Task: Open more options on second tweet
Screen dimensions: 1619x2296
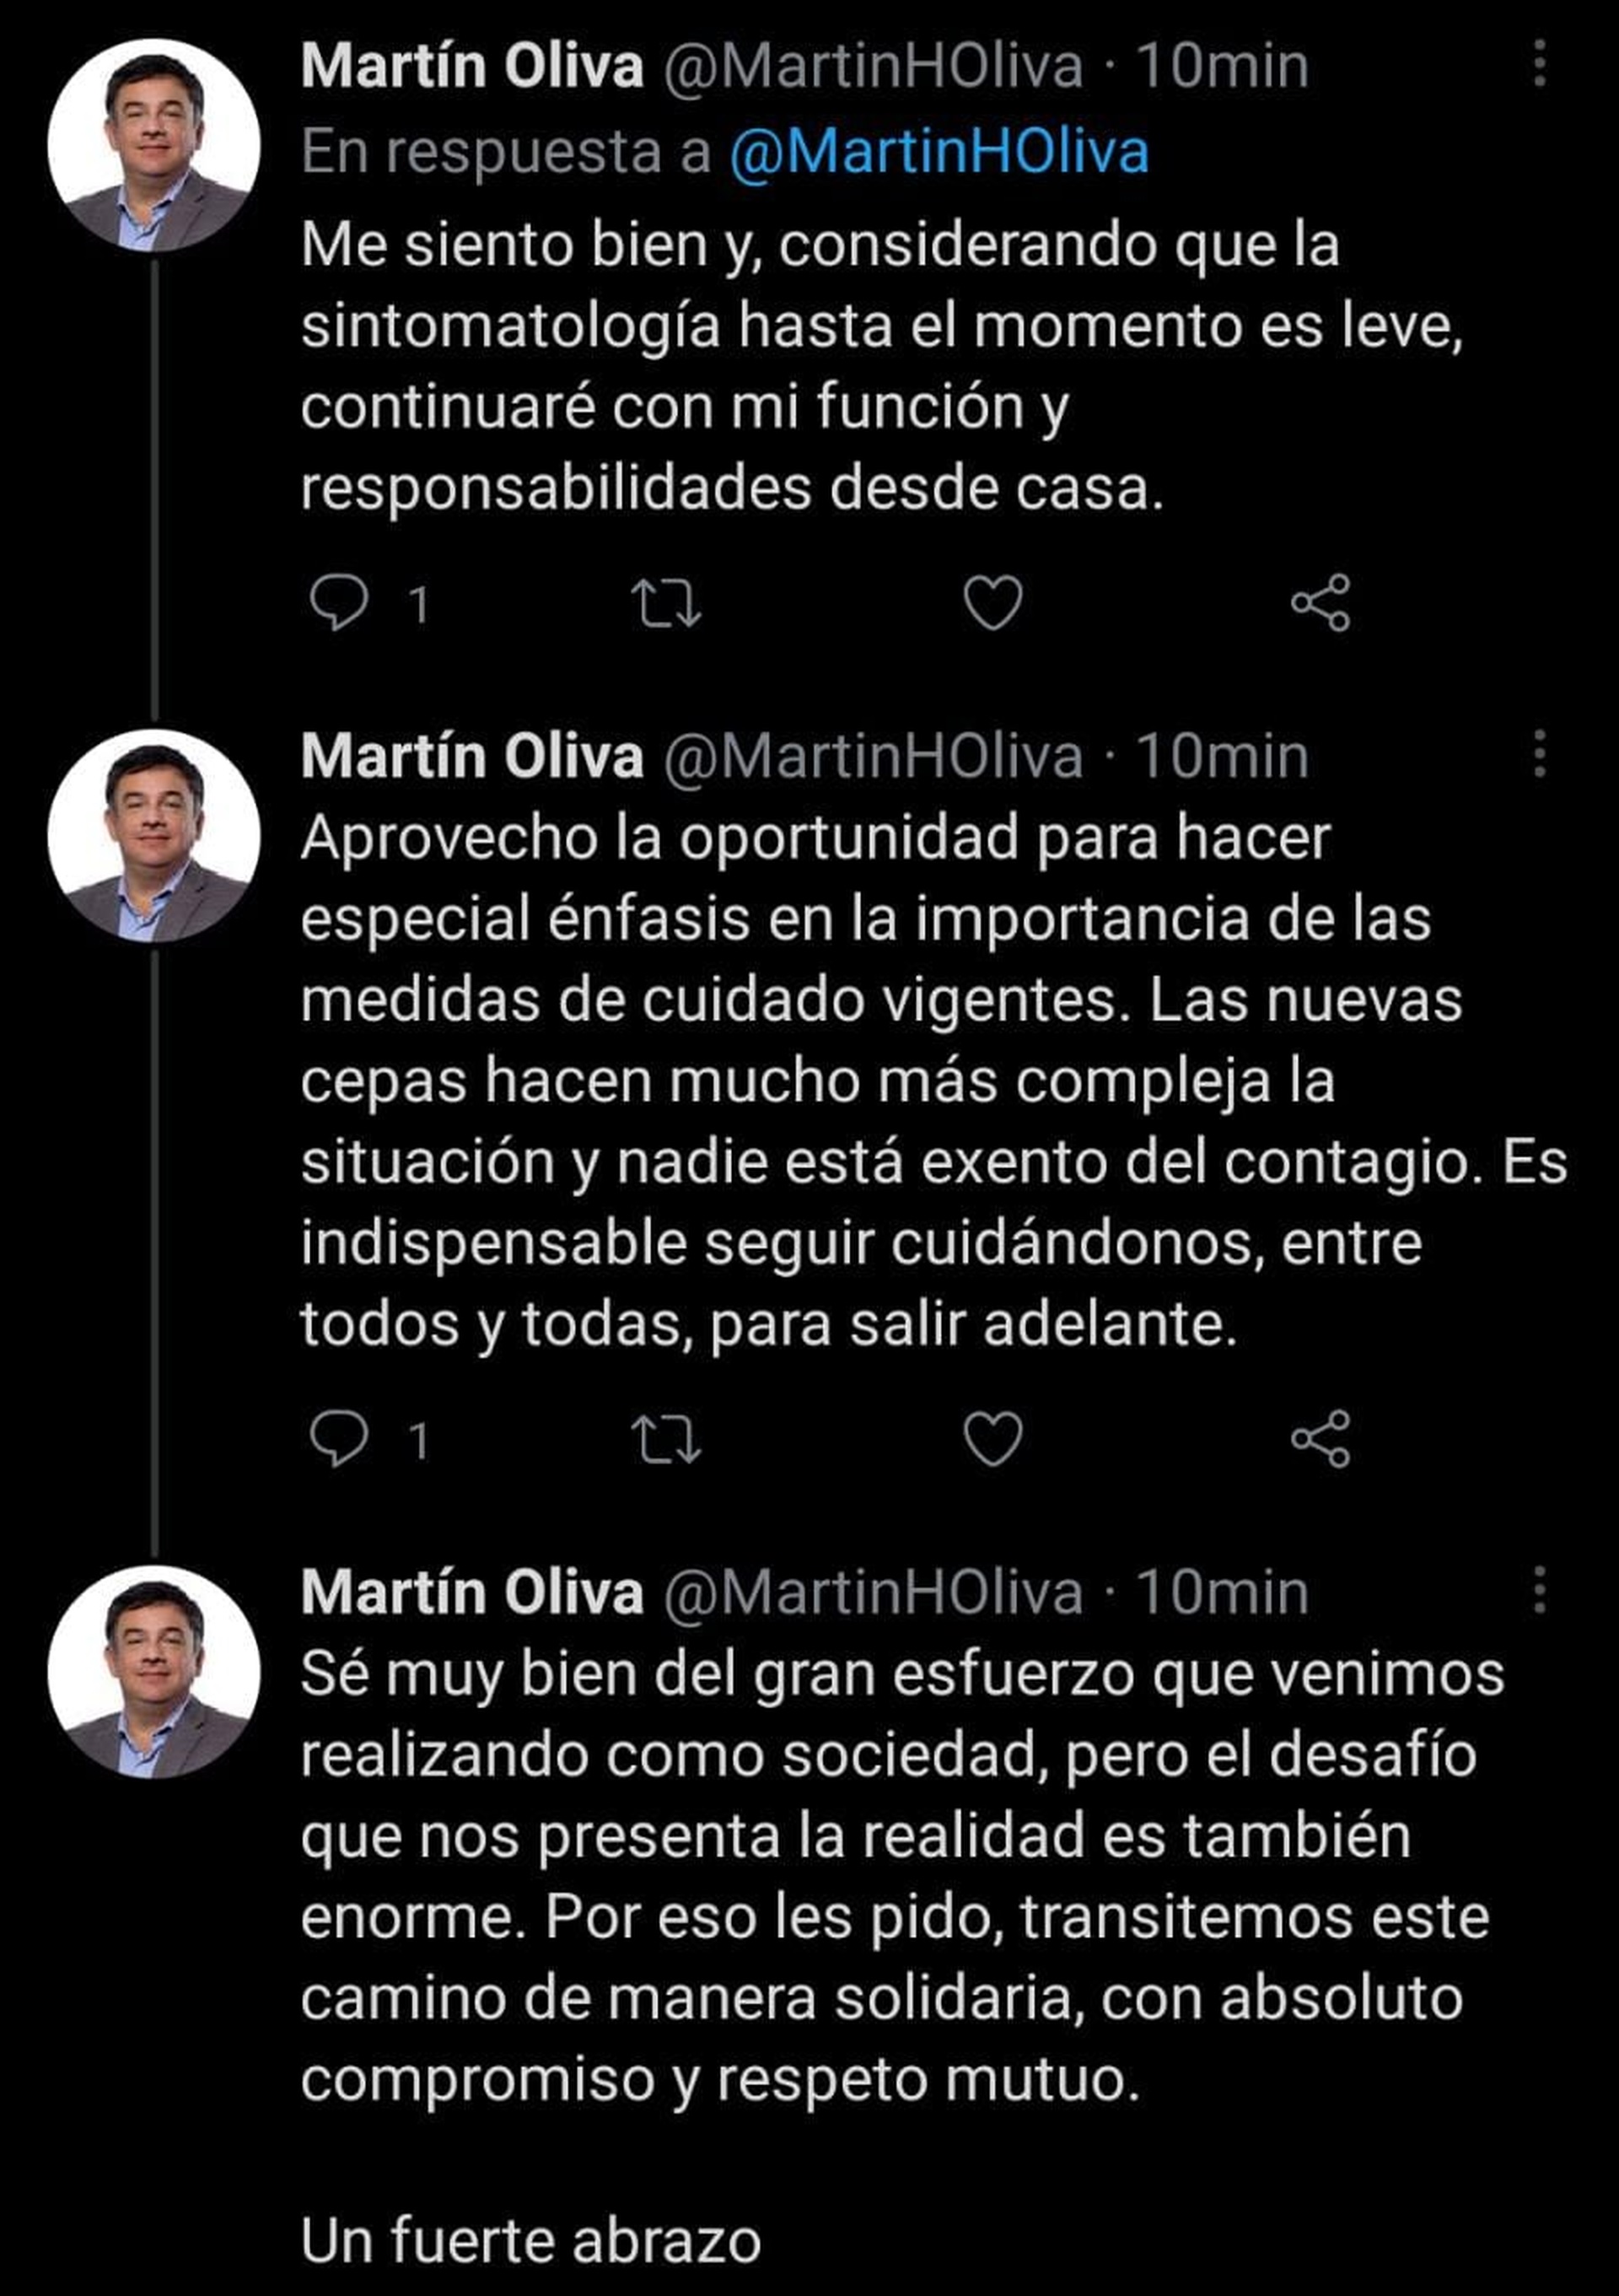Action: point(1539,753)
